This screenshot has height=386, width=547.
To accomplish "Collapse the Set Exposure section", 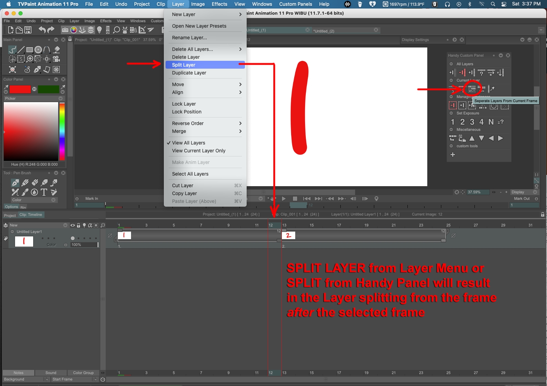I will [x=451, y=113].
